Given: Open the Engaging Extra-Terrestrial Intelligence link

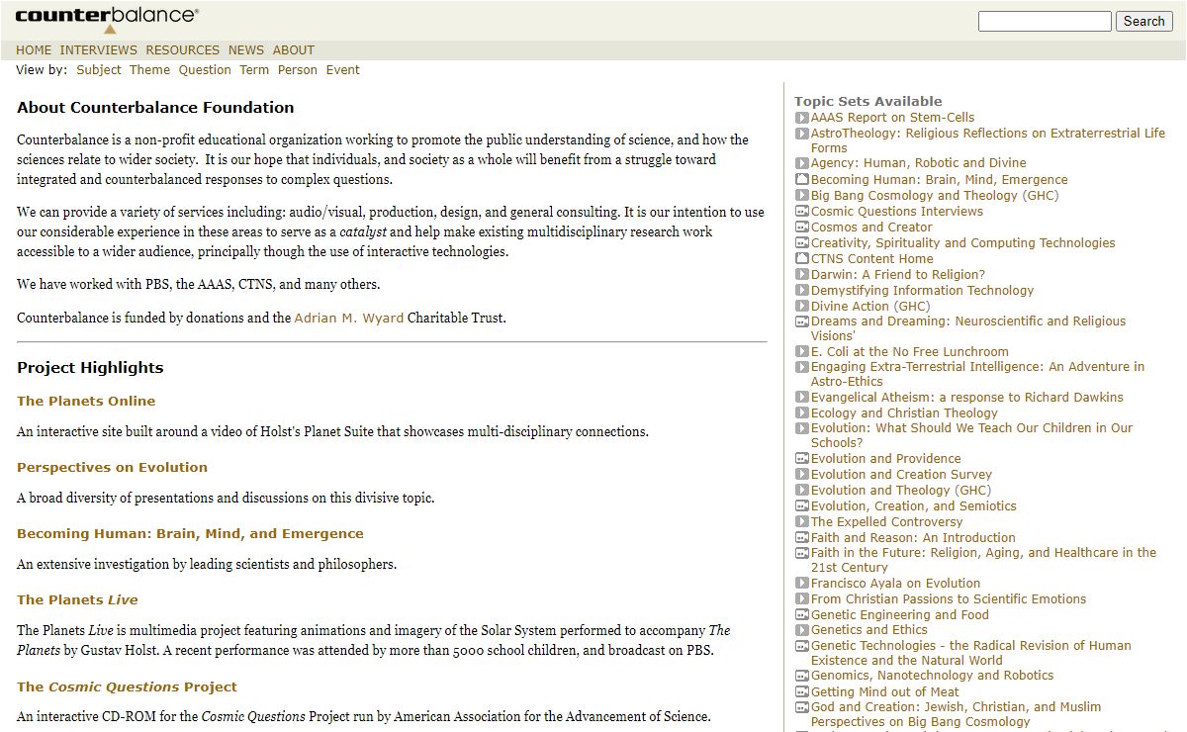Looking at the screenshot, I should pos(977,374).
